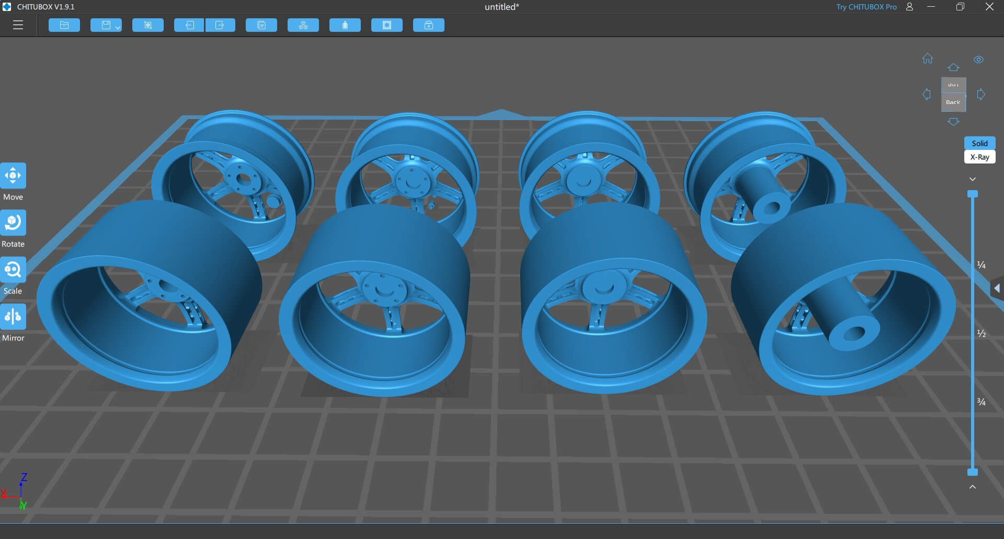
Task: Click the Back face of view cube
Action: pyautogui.click(x=953, y=102)
